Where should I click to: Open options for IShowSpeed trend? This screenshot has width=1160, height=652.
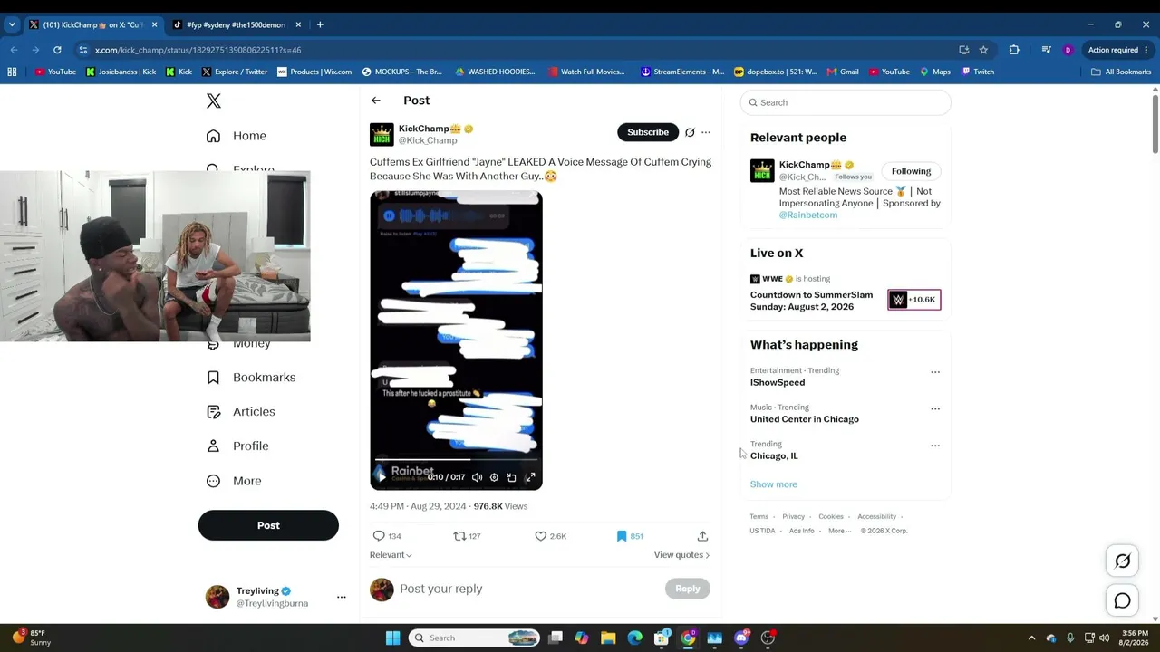point(935,372)
